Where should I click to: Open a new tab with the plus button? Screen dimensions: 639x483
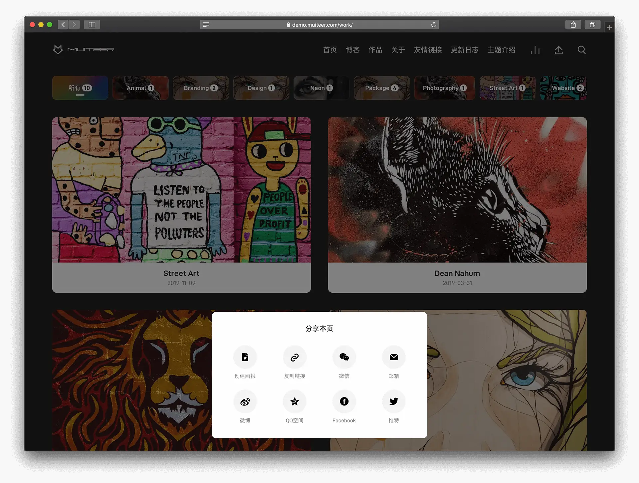(x=609, y=27)
